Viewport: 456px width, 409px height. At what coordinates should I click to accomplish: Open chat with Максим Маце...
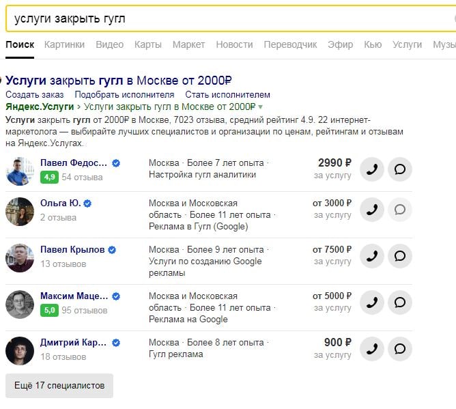coord(400,302)
